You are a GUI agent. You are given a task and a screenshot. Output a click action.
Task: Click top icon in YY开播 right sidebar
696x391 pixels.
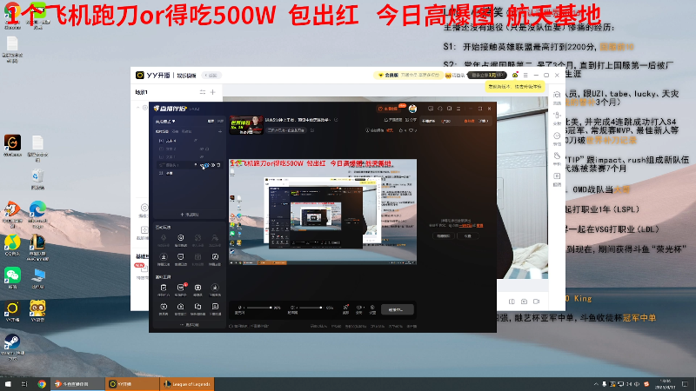[557, 97]
